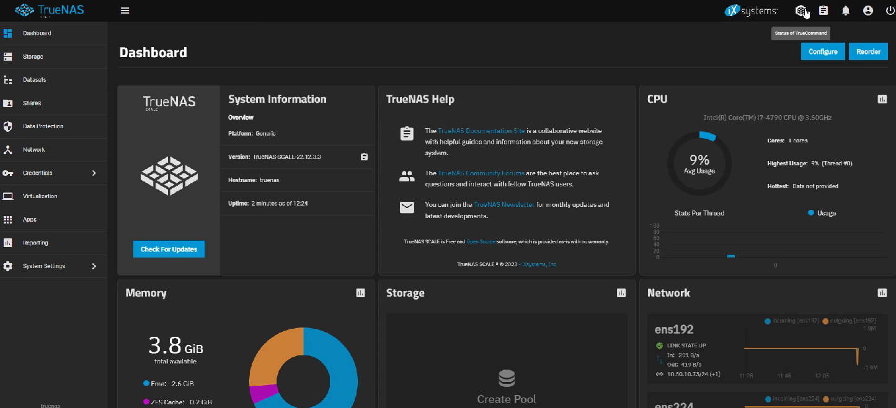This screenshot has height=408, width=896.
Task: Open the Datasets section from the sidebar
Action: (x=35, y=79)
